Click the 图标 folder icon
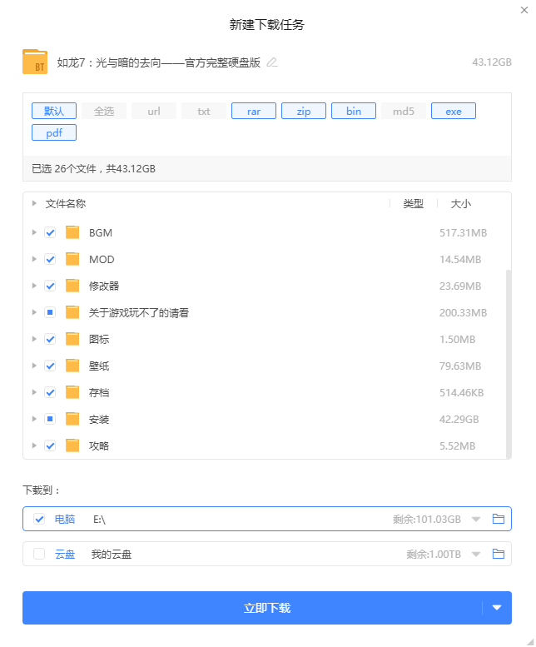The image size is (536, 647). 72,339
